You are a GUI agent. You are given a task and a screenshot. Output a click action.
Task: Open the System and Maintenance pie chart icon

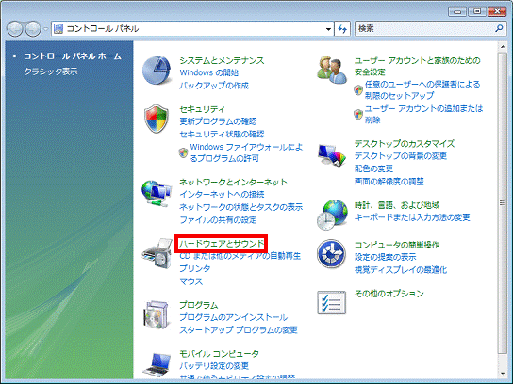click(157, 71)
